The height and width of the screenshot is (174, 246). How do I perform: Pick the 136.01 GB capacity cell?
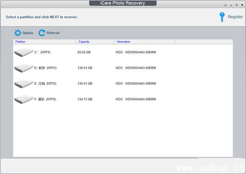coord(85,68)
